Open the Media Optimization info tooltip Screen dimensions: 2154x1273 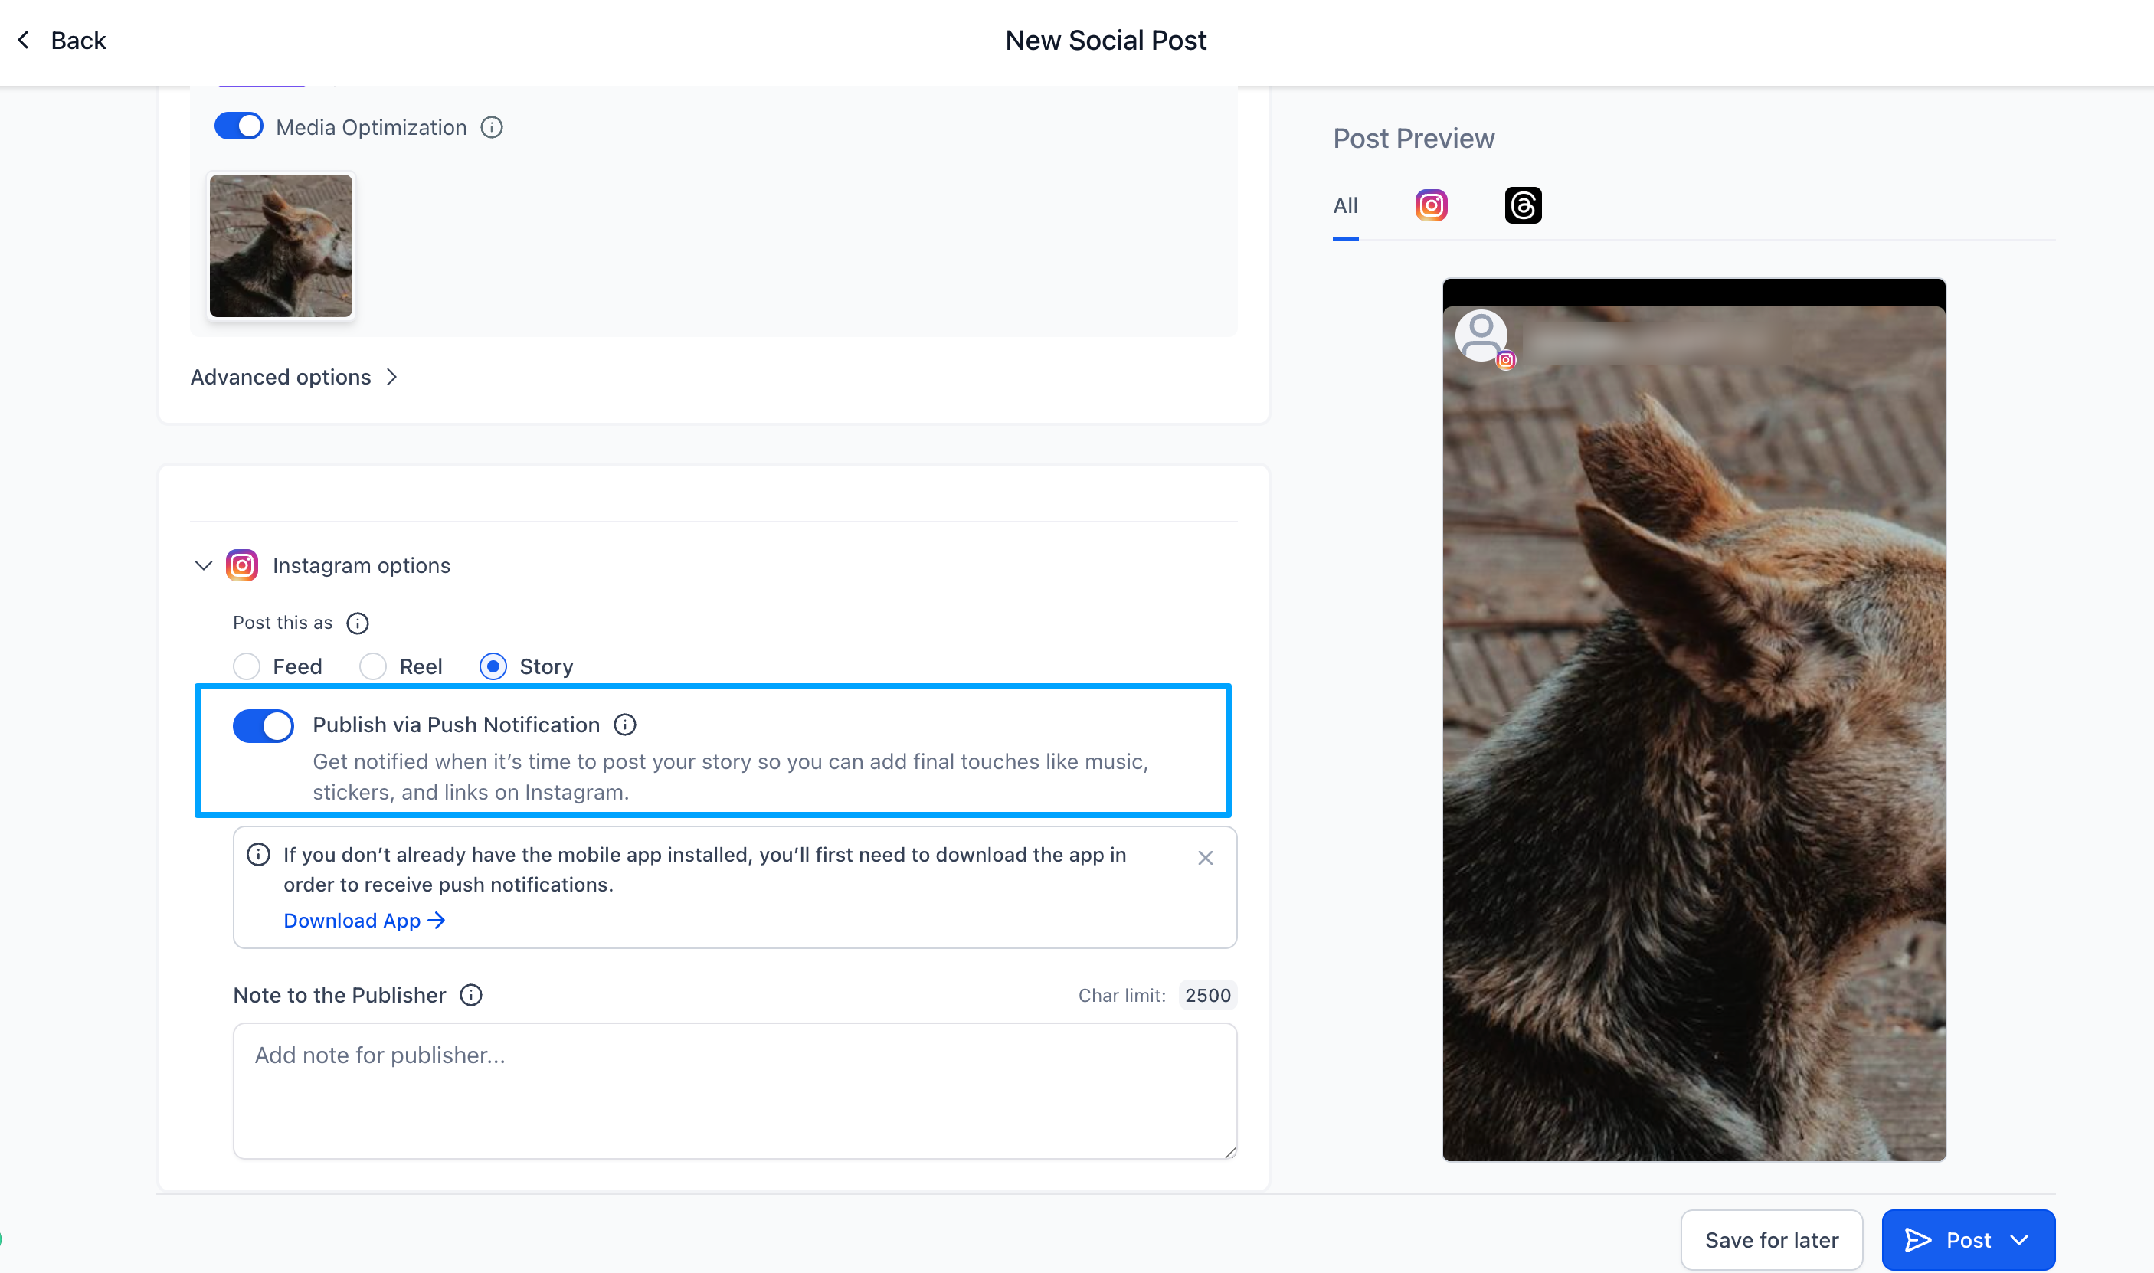pos(491,127)
